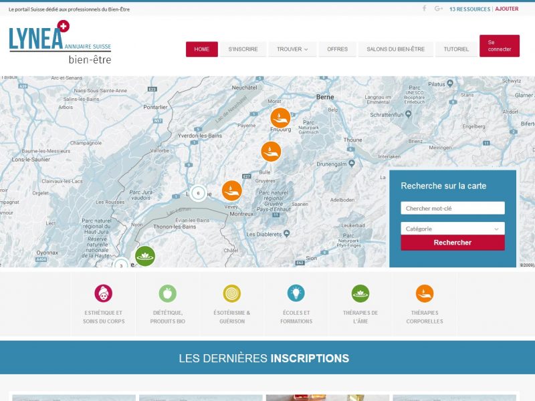Select the orange map marker near Vevey
The image size is (535, 401).
click(x=232, y=190)
